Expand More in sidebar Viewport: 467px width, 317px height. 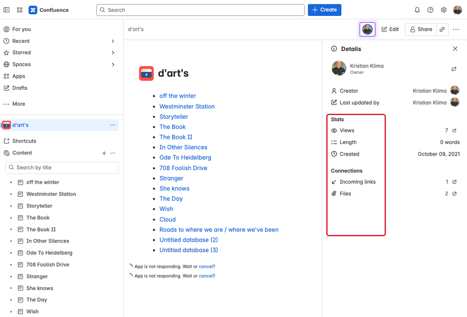point(19,104)
